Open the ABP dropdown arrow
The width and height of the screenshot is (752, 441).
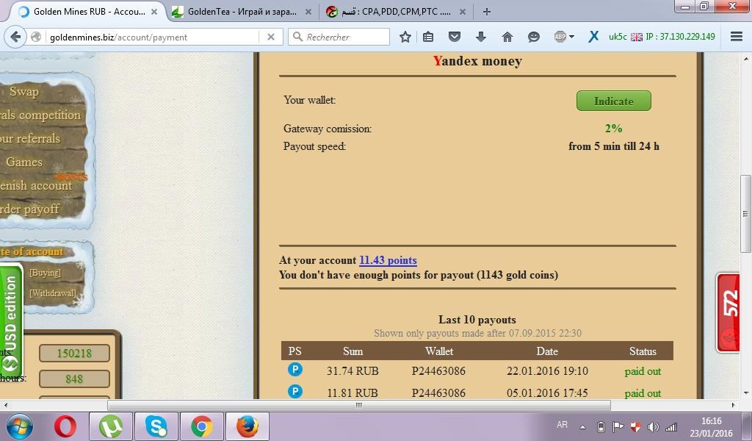pos(571,37)
